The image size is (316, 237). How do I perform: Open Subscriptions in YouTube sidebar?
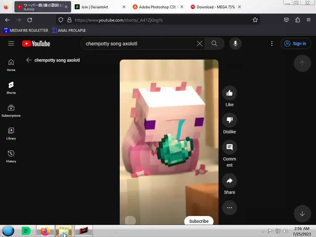(x=11, y=111)
